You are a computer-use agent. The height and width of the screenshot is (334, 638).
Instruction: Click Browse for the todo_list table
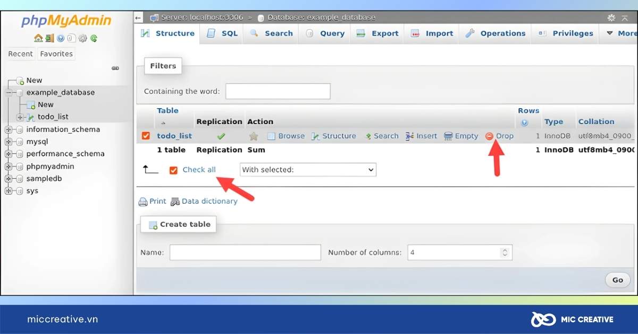click(286, 136)
